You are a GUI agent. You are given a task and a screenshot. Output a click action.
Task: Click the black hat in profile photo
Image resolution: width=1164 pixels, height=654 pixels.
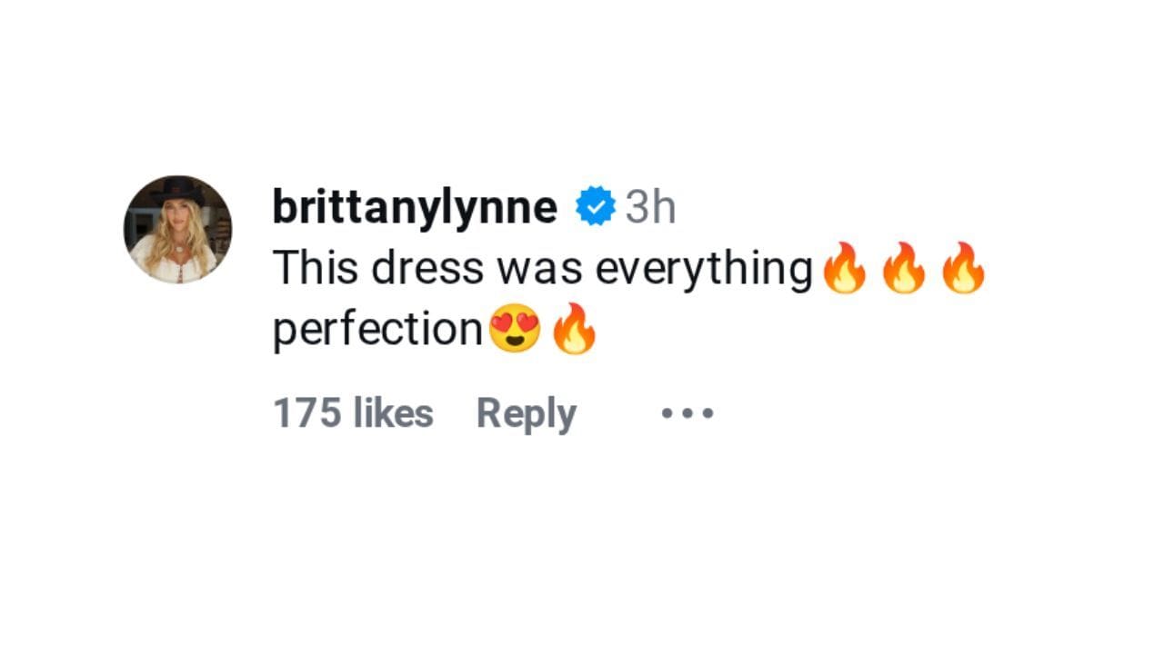pyautogui.click(x=177, y=191)
